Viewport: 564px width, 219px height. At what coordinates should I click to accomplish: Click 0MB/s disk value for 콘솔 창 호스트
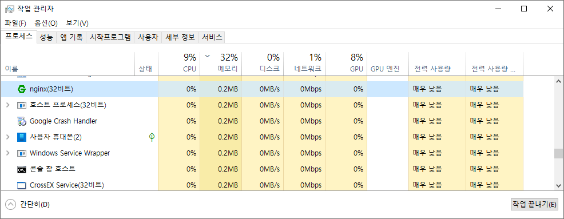[269, 169]
